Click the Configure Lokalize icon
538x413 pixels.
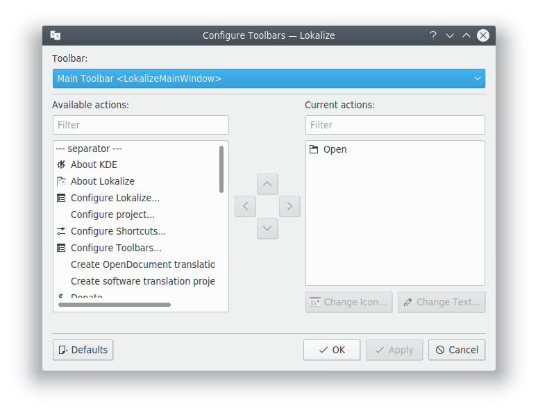point(61,198)
